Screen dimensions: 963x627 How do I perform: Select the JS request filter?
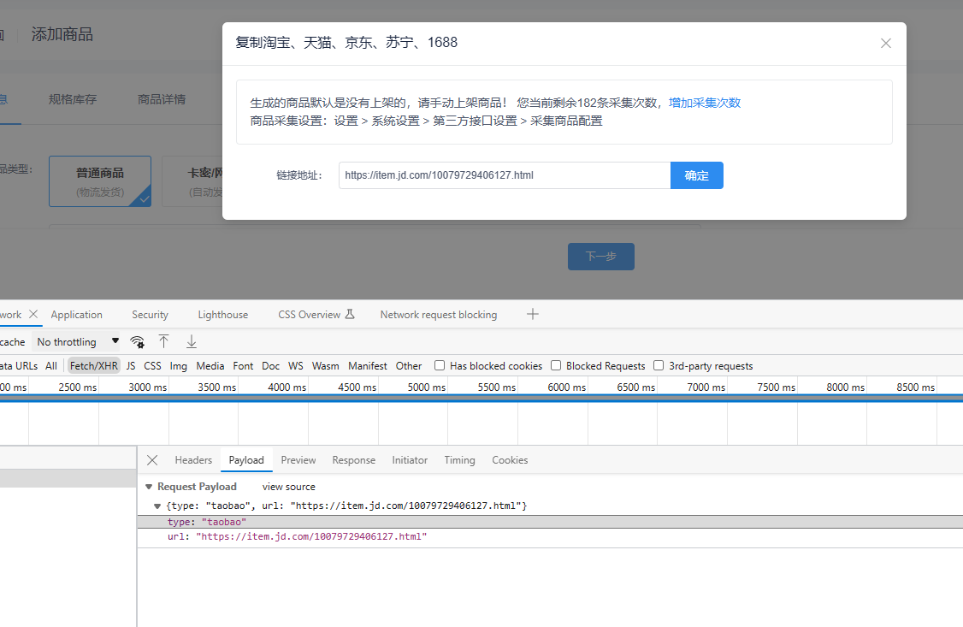click(x=131, y=366)
